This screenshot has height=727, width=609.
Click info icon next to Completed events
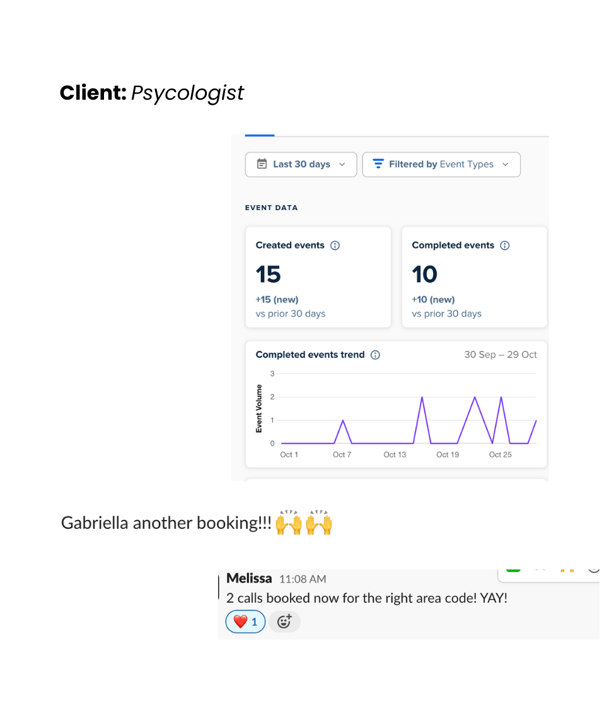click(505, 245)
